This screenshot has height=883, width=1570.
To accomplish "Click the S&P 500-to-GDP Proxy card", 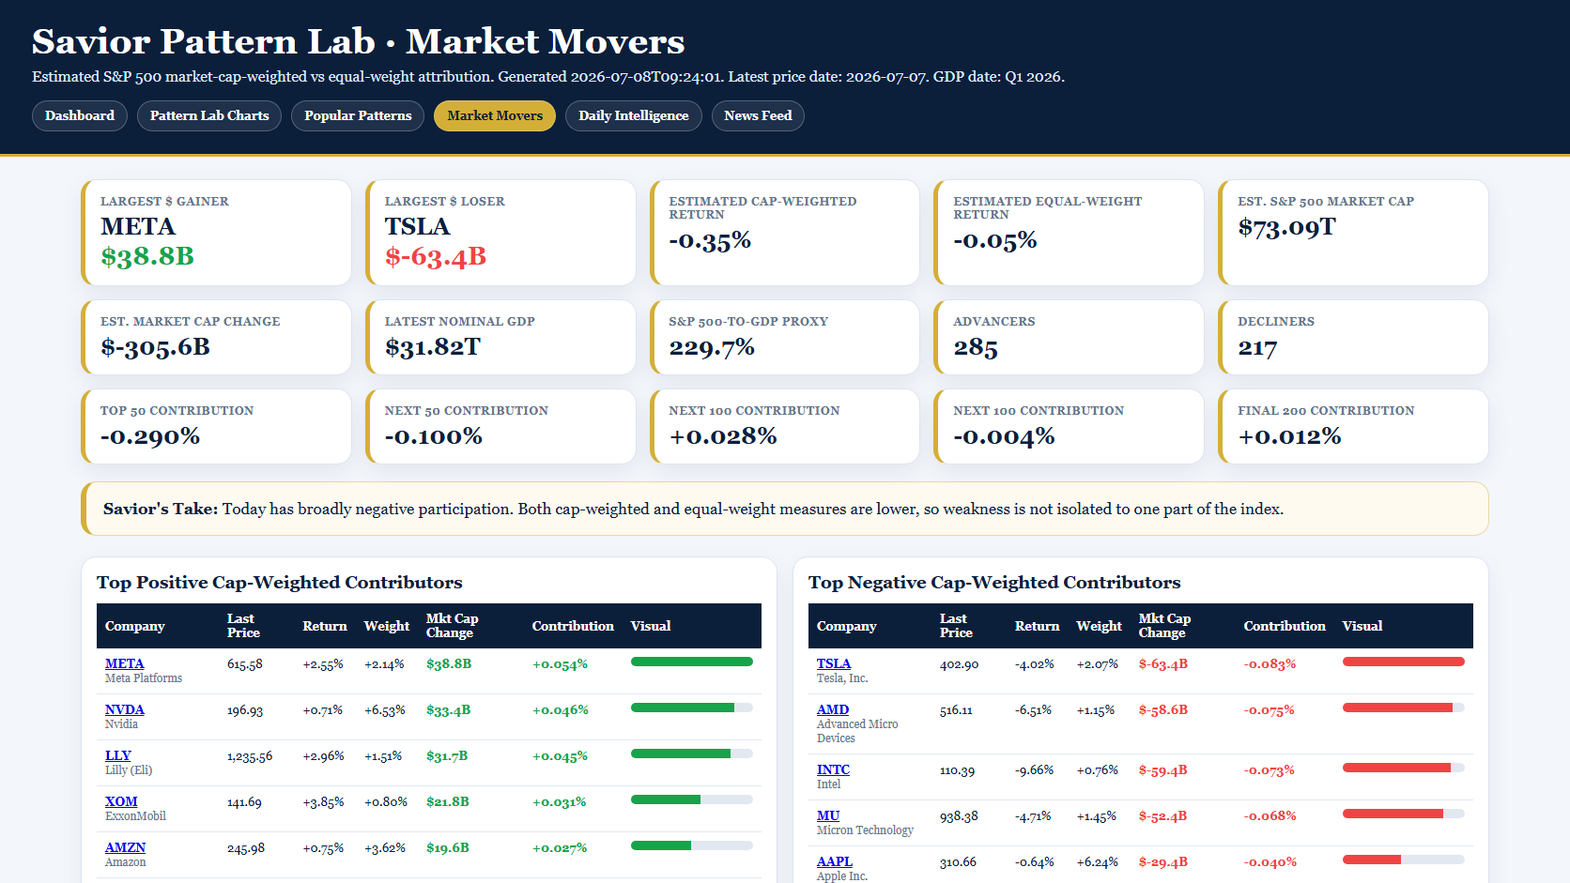I will click(785, 338).
